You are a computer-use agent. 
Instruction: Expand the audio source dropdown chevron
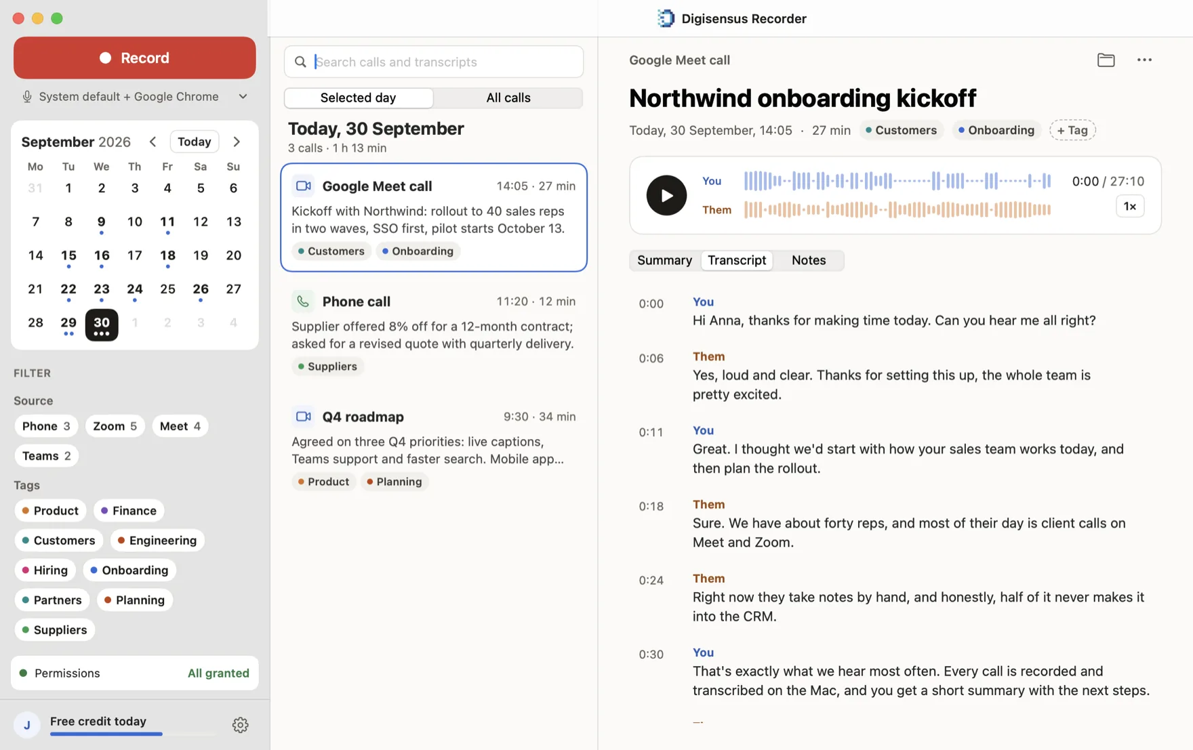[x=243, y=97]
